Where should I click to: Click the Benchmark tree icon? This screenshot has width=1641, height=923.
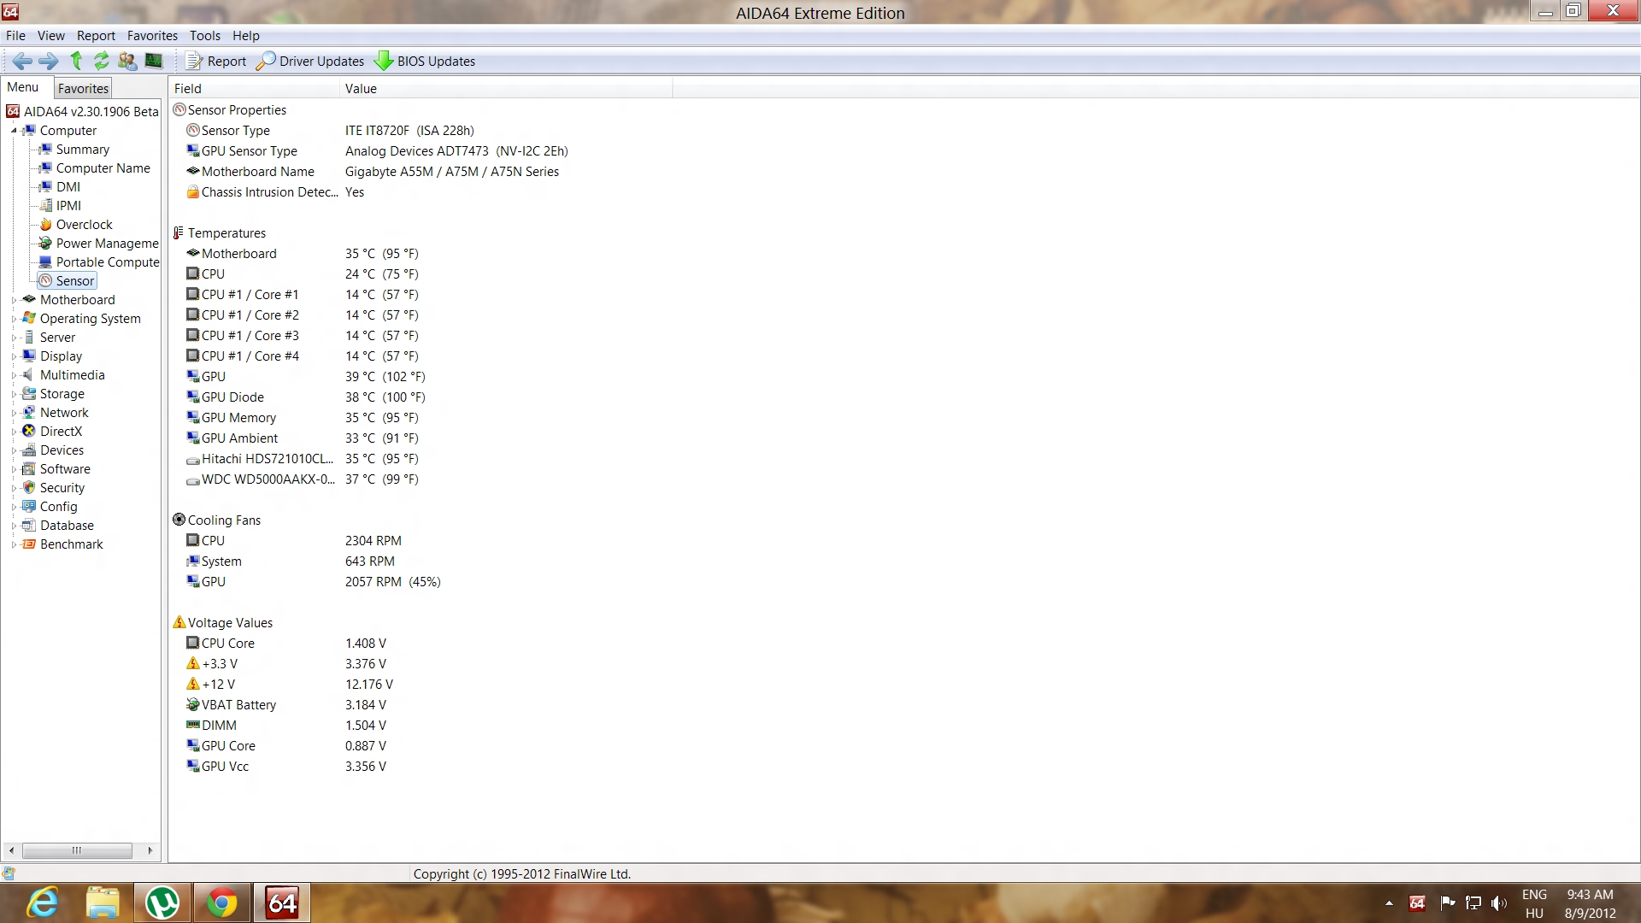click(x=29, y=544)
